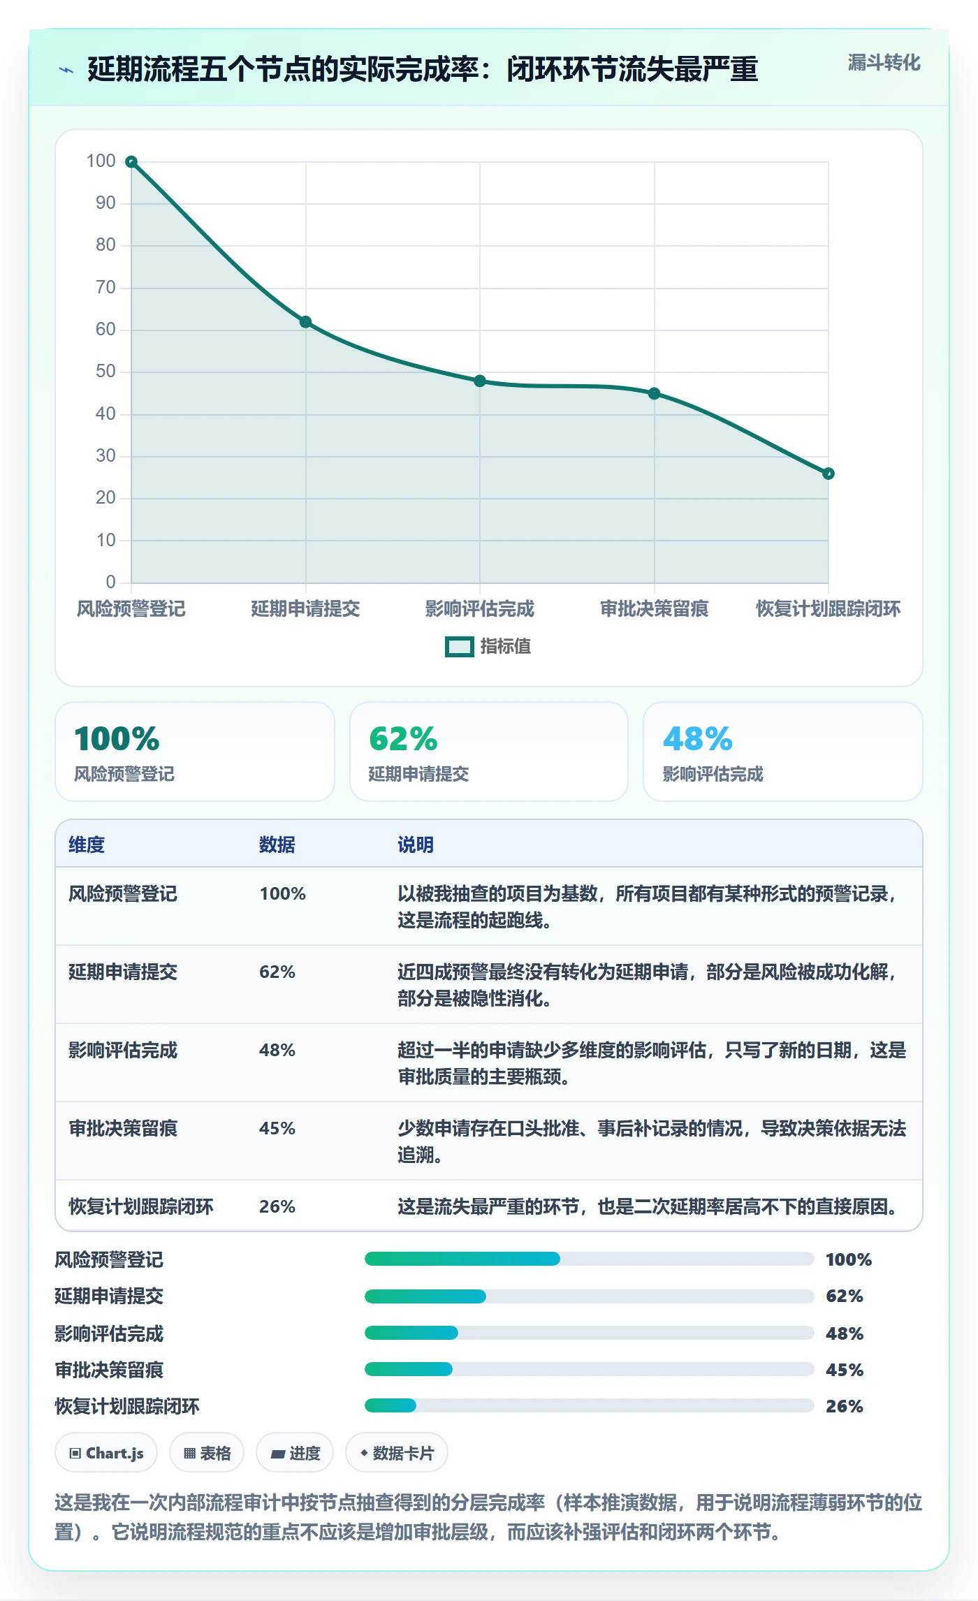This screenshot has height=1601, width=978.
Task: Select the 数据卡片 chip
Action: 397,1453
